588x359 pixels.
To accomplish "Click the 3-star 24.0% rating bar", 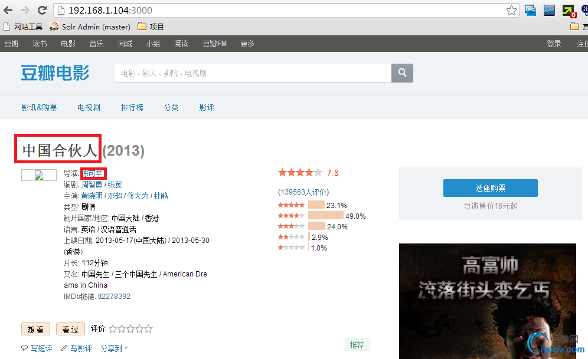I will click(x=316, y=226).
